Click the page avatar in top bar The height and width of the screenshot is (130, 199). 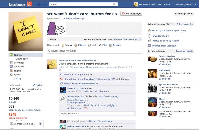click(136, 4)
